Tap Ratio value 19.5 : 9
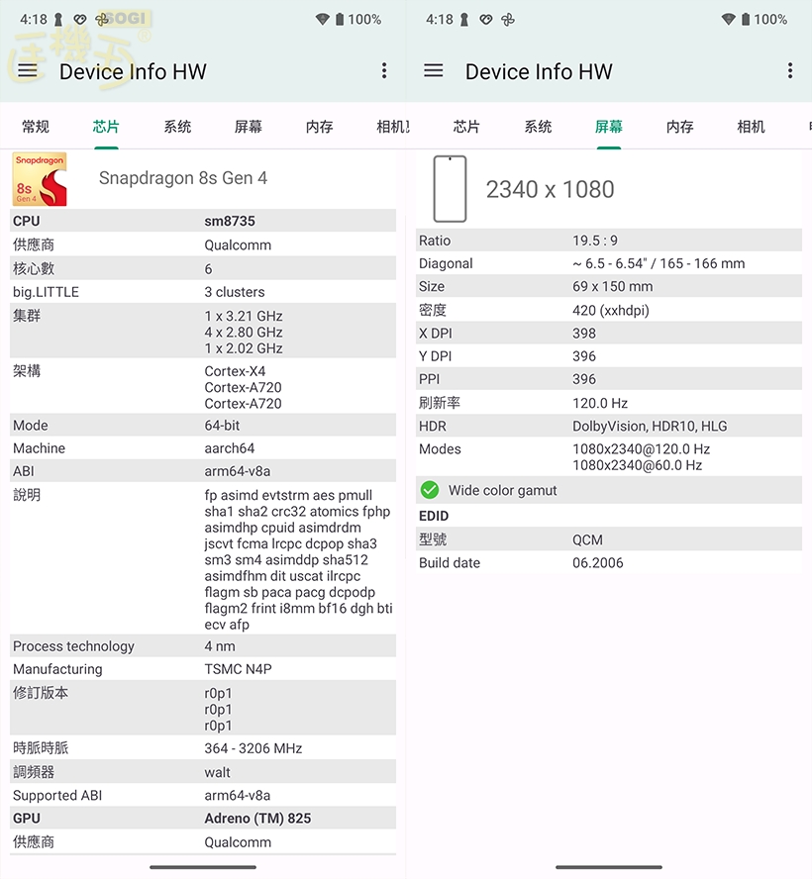812x879 pixels. (x=595, y=241)
